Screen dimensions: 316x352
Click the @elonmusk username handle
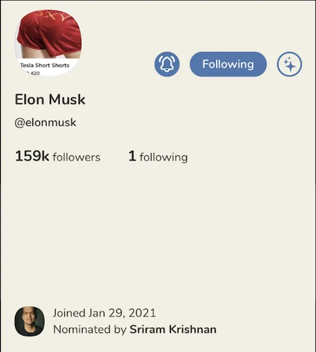45,122
